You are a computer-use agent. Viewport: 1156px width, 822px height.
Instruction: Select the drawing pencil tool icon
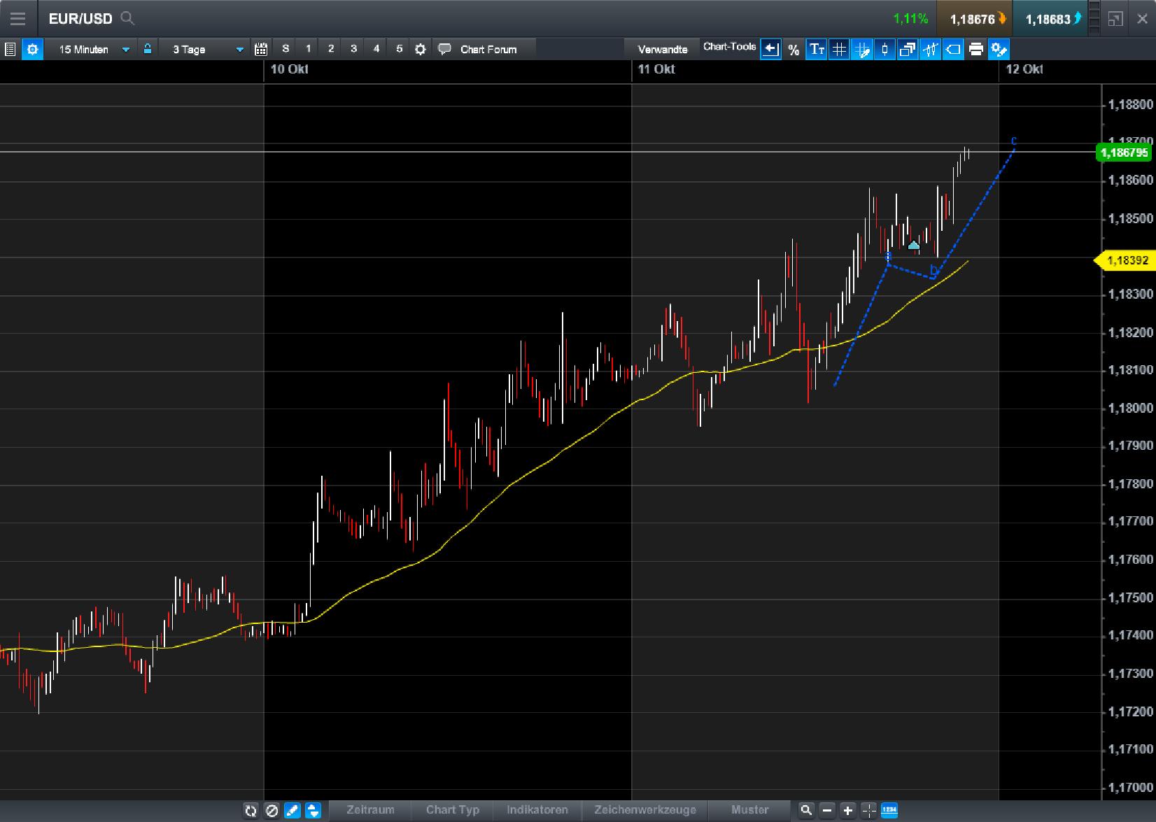(x=292, y=810)
